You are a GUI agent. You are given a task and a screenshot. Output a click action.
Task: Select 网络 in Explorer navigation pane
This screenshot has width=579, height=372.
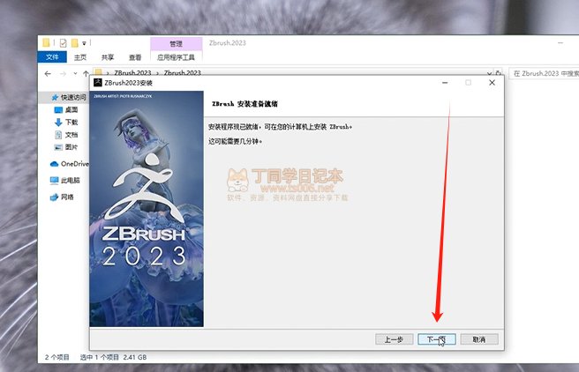[x=67, y=197]
